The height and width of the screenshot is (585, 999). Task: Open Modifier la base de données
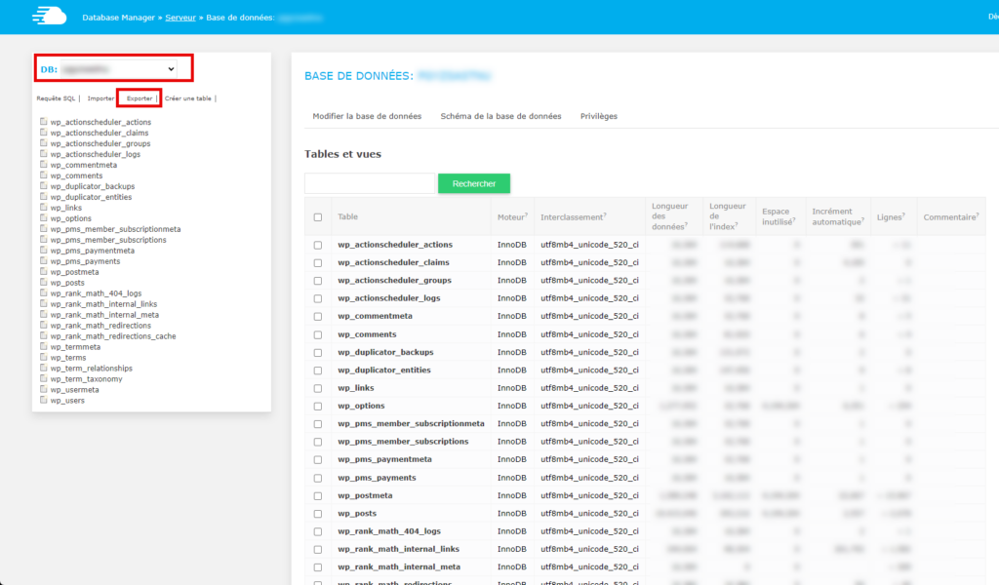pyautogui.click(x=367, y=116)
